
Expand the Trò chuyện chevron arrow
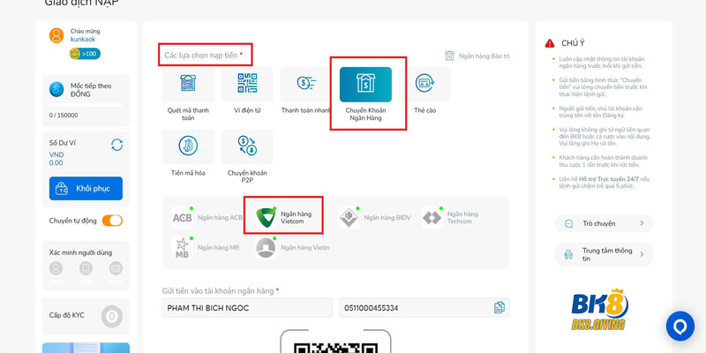[x=642, y=223]
